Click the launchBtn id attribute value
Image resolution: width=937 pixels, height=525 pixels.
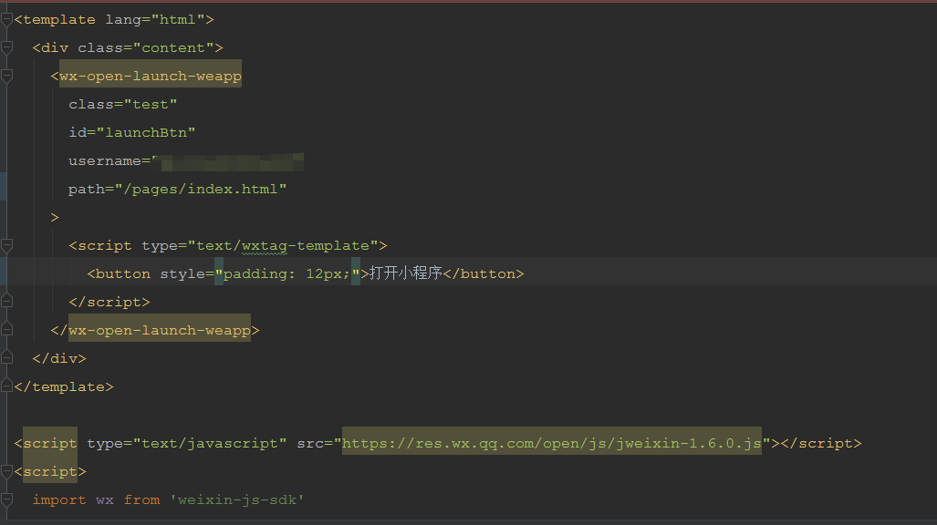pyautogui.click(x=146, y=132)
